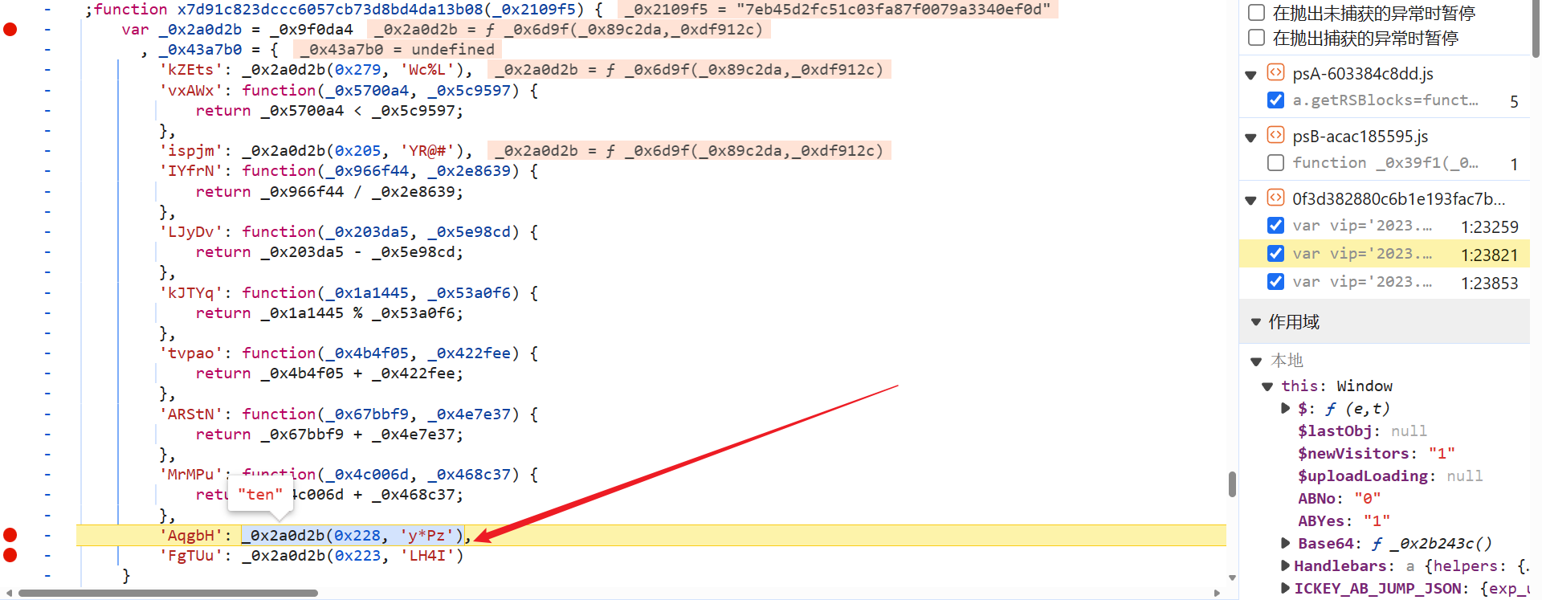Expand the $: ƒ (e,t) property
The image size is (1542, 600).
(1285, 408)
